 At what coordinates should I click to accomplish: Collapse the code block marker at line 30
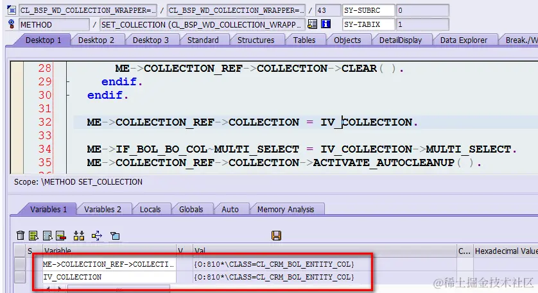pos(68,96)
